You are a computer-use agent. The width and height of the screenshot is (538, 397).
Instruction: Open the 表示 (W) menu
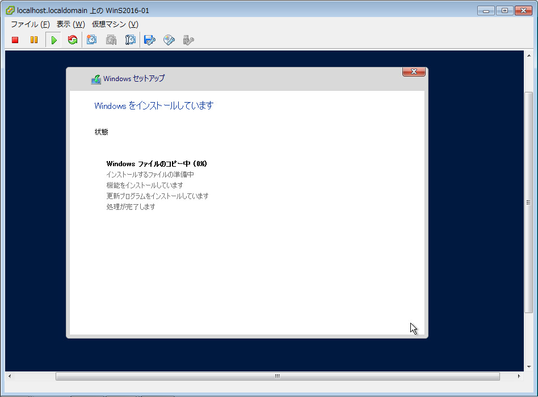pos(71,24)
